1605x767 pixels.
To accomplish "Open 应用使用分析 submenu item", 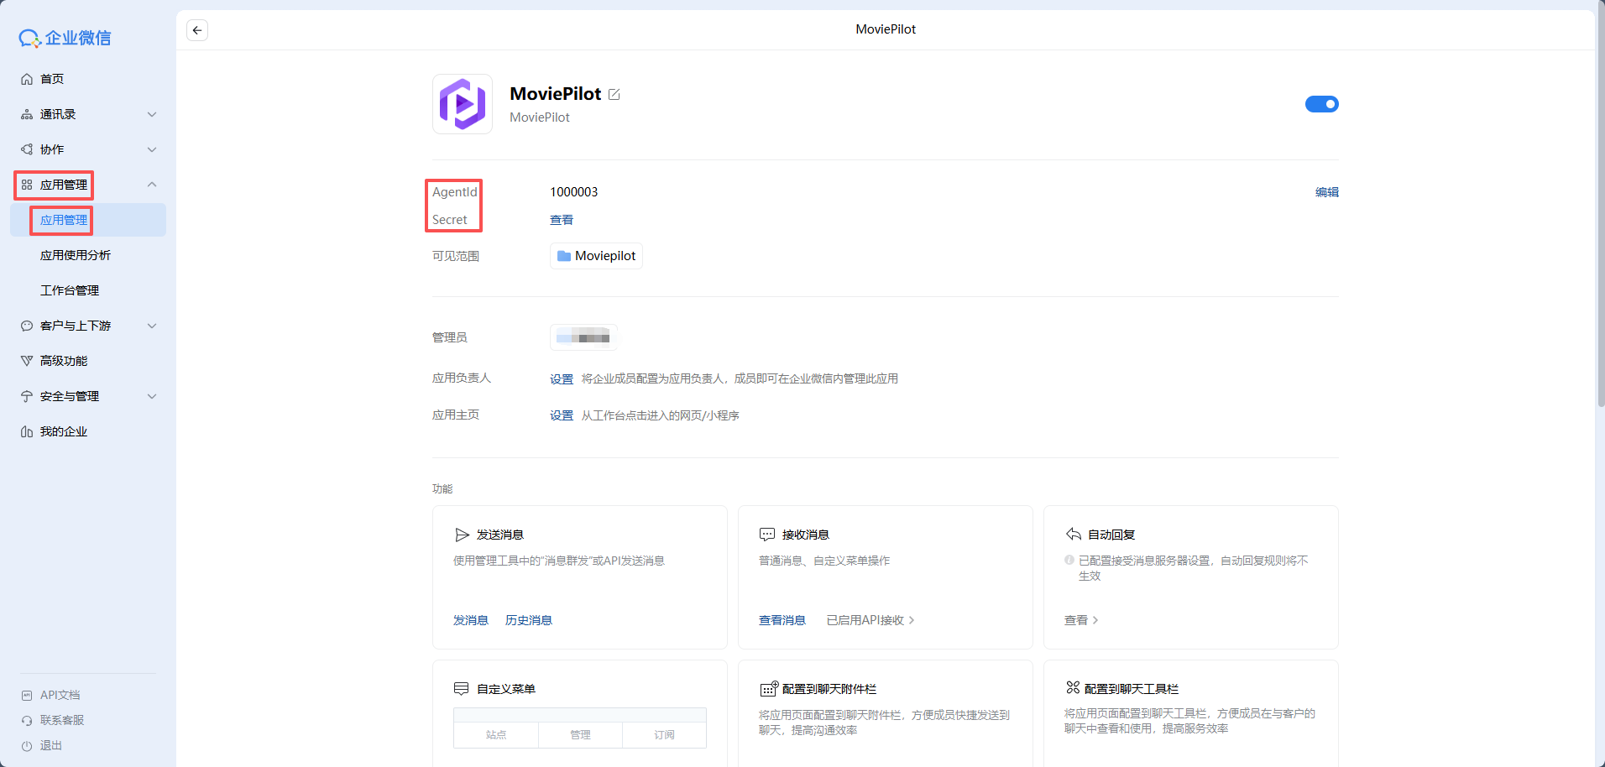I will (x=76, y=255).
